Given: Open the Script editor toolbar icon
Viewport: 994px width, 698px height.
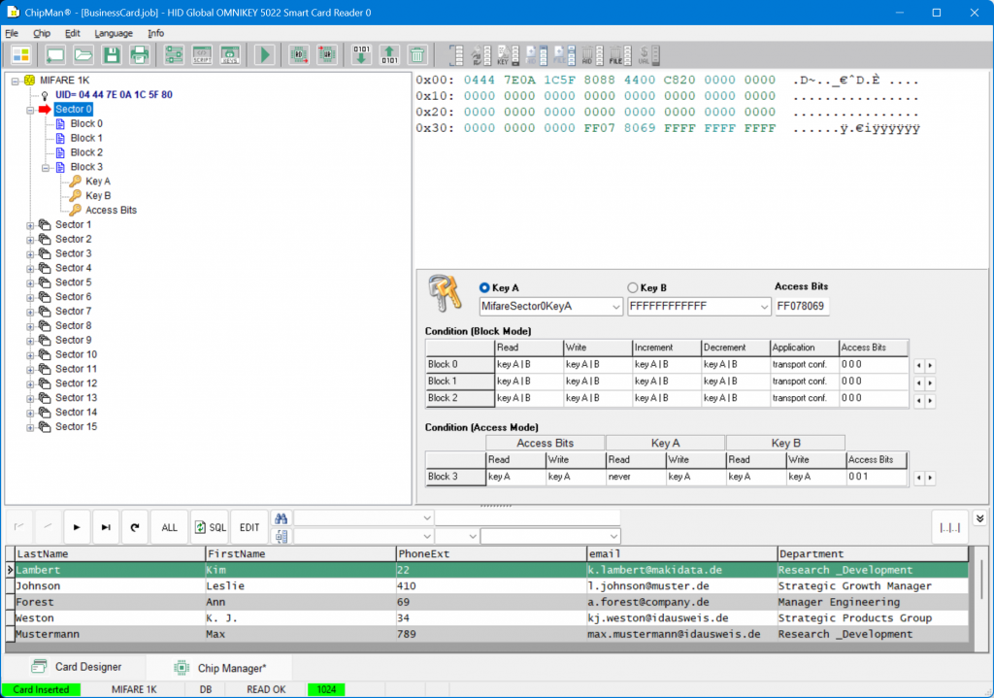Looking at the screenshot, I should [x=202, y=54].
